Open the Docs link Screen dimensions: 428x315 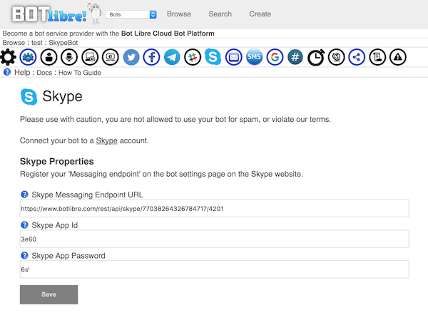click(44, 73)
